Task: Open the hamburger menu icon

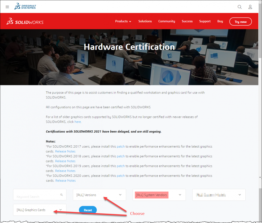Action: (x=7, y=7)
